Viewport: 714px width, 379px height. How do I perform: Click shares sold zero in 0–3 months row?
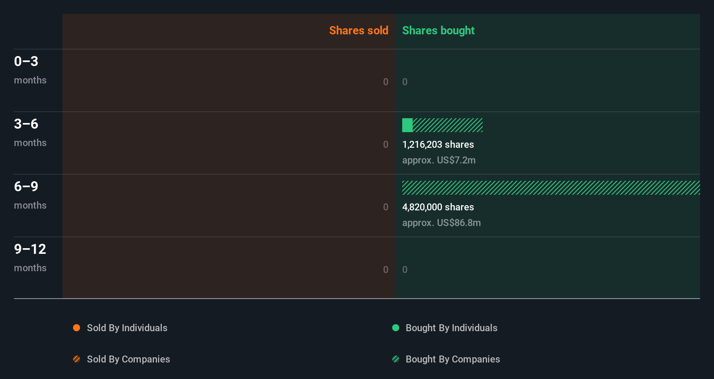click(x=386, y=82)
